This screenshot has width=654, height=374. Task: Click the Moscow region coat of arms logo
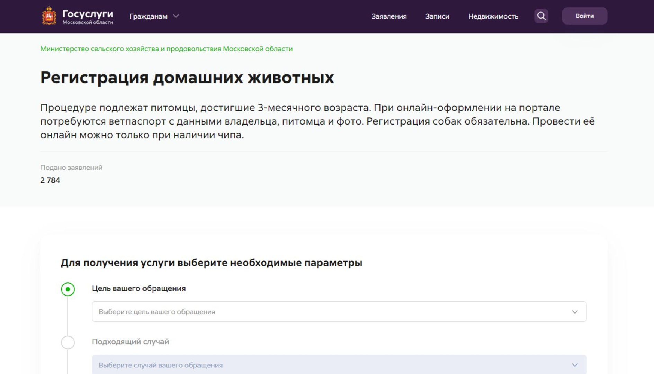click(49, 16)
